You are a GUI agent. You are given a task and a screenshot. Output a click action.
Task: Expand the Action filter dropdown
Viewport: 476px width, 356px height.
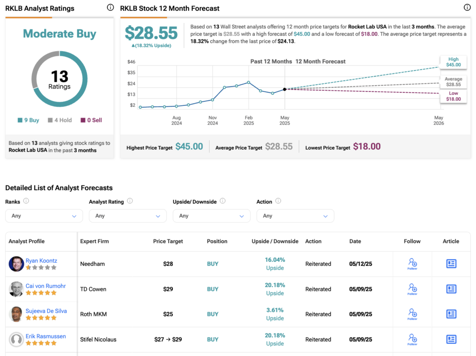pos(295,216)
